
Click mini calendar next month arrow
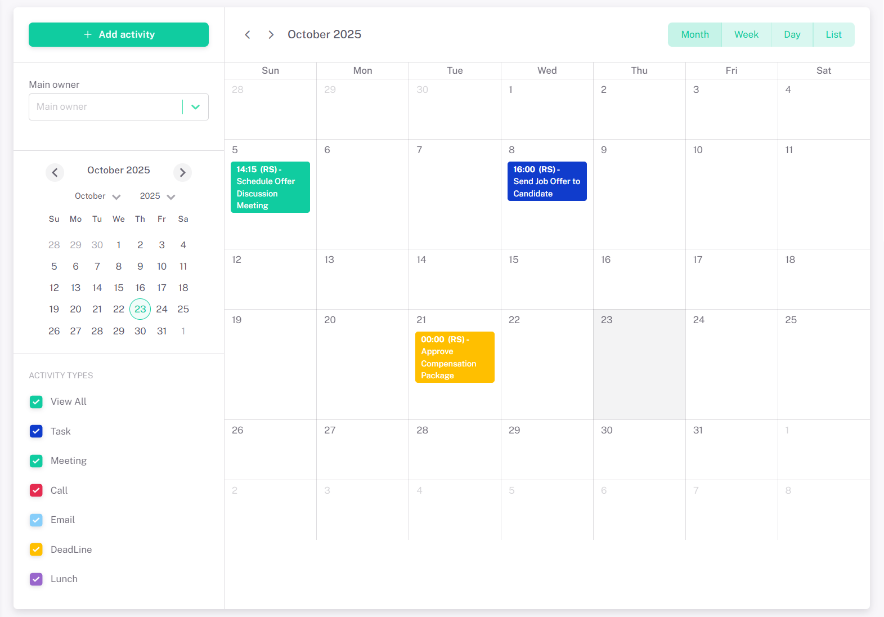click(x=182, y=172)
